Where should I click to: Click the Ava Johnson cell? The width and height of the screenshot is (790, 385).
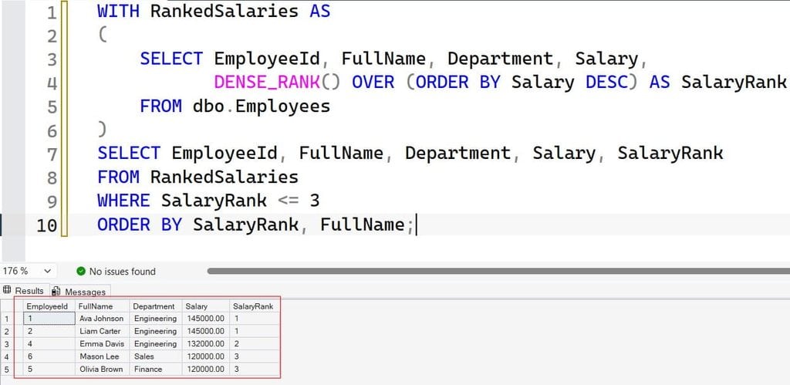point(103,319)
